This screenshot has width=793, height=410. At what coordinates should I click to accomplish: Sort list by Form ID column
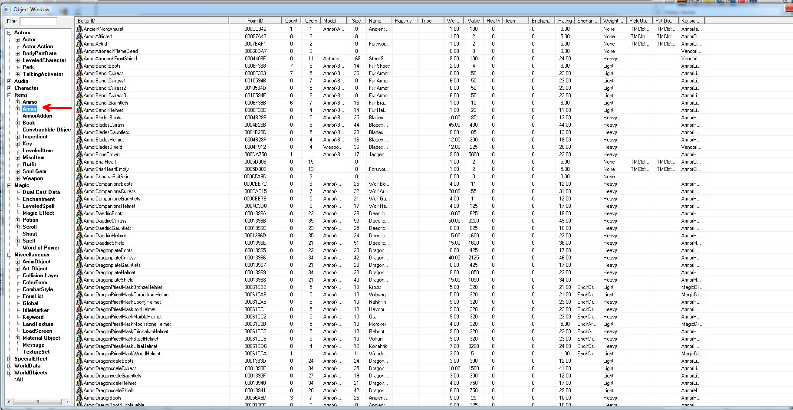point(255,20)
